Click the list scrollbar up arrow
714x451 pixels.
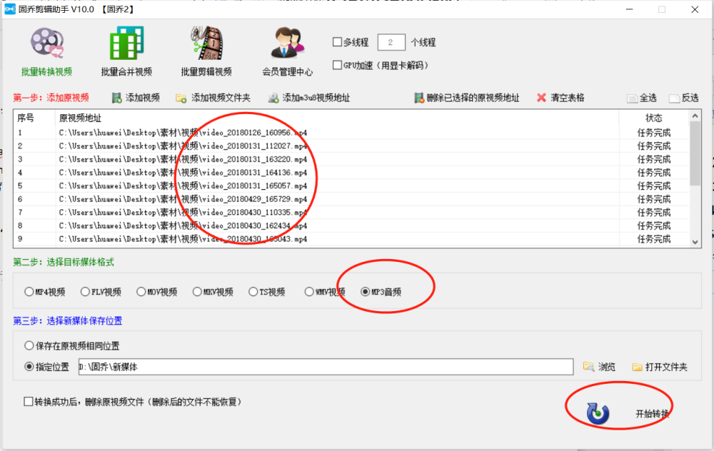[695, 116]
